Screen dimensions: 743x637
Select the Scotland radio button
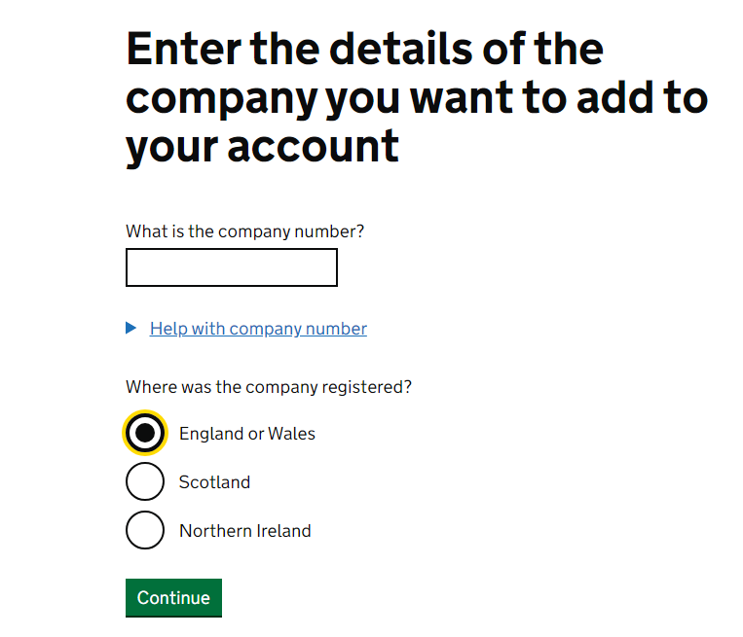[145, 482]
